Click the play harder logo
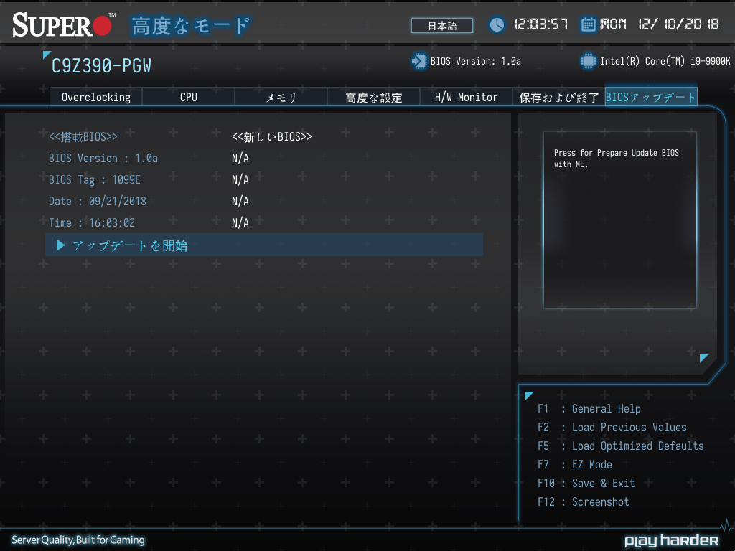The image size is (735, 551). tap(672, 541)
